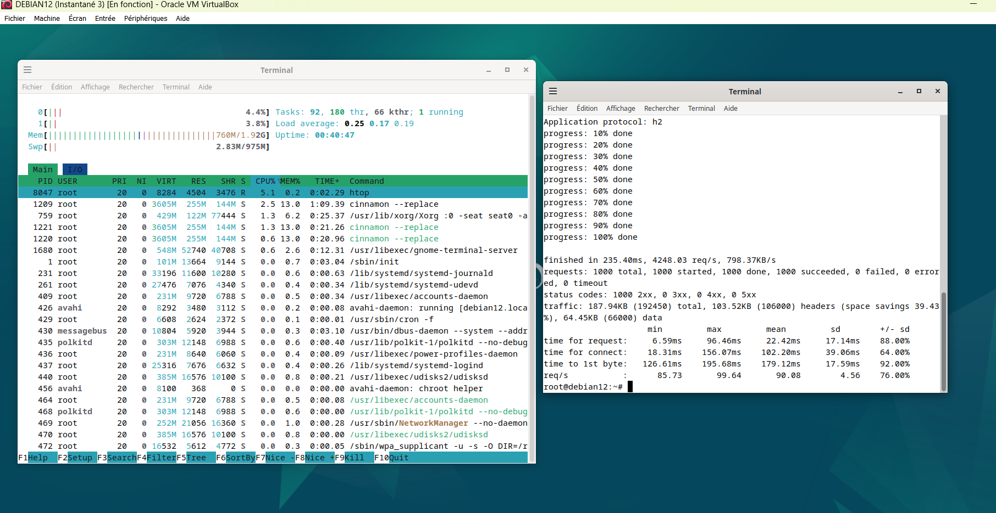Click the VirtualBox logo in the title bar
This screenshot has height=513, width=996.
pyautogui.click(x=5, y=4)
